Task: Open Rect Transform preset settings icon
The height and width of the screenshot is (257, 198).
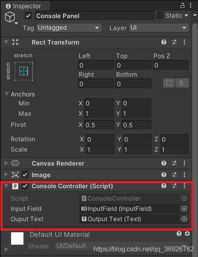Action: [174, 42]
